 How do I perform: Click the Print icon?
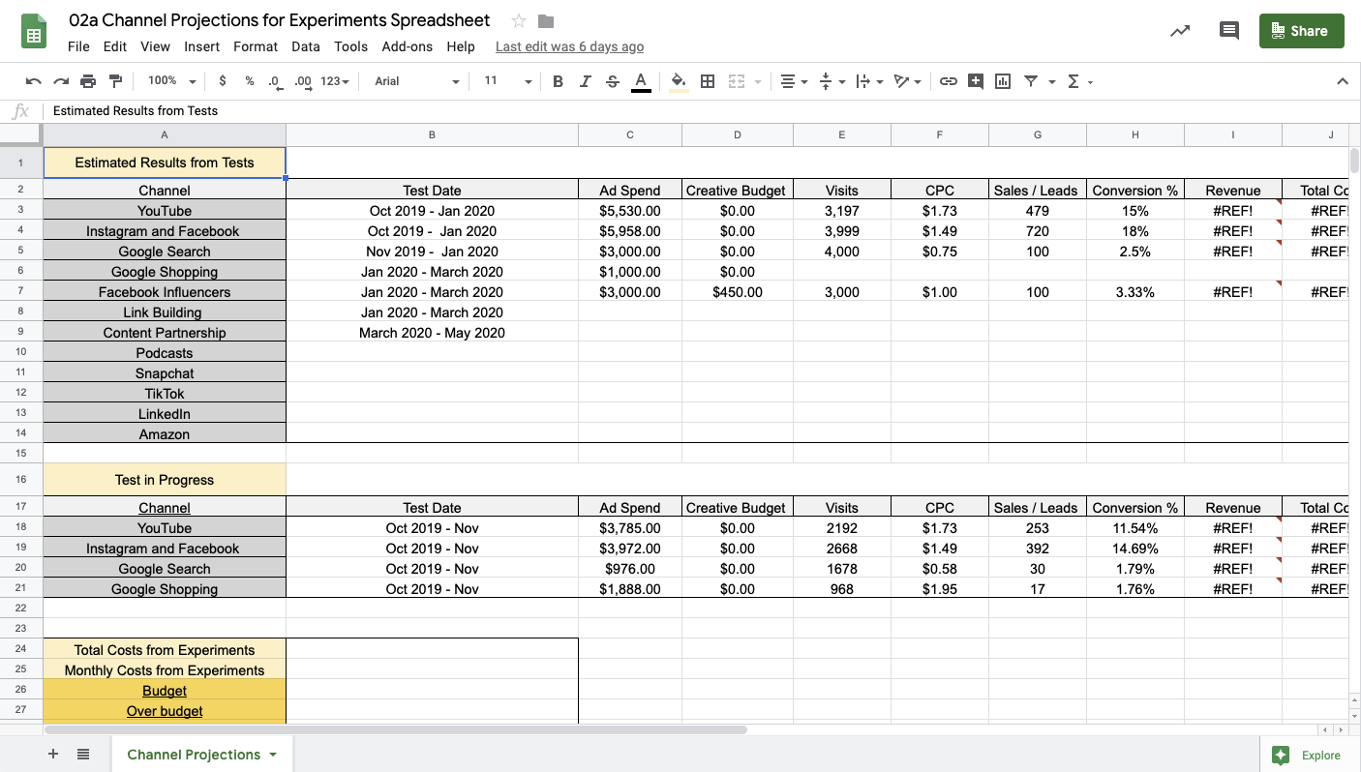[87, 81]
